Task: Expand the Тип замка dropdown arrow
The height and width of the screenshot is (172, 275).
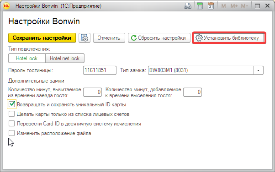Action: click(259, 70)
